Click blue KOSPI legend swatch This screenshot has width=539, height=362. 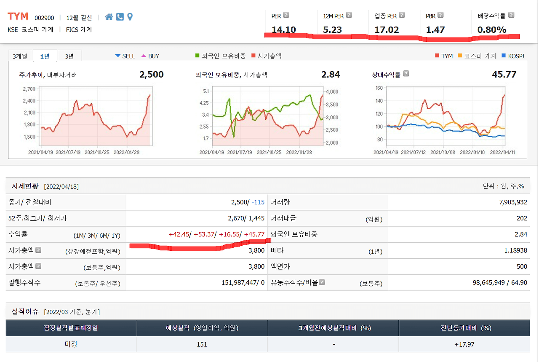point(504,56)
